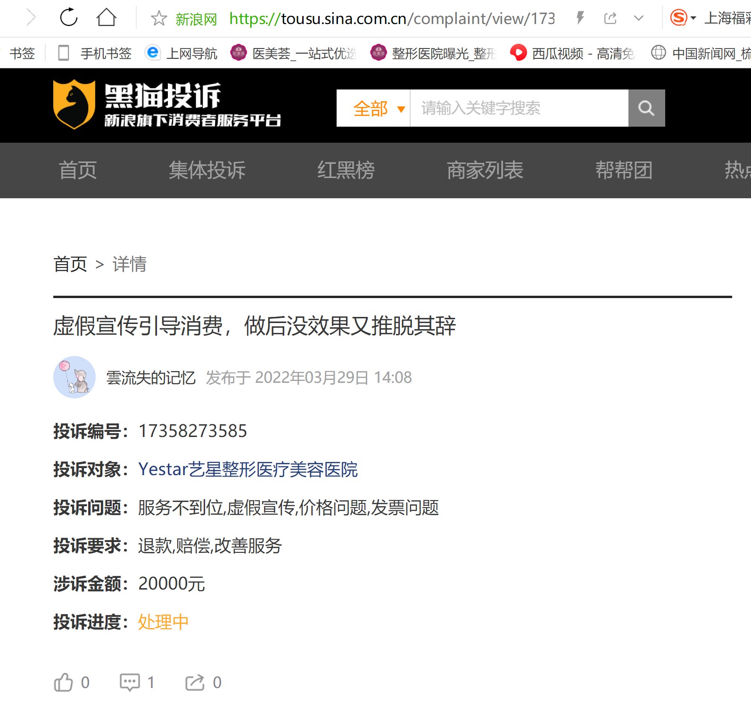The image size is (751, 712).
Task: Open 医美荟 bookmark
Action: point(293,53)
